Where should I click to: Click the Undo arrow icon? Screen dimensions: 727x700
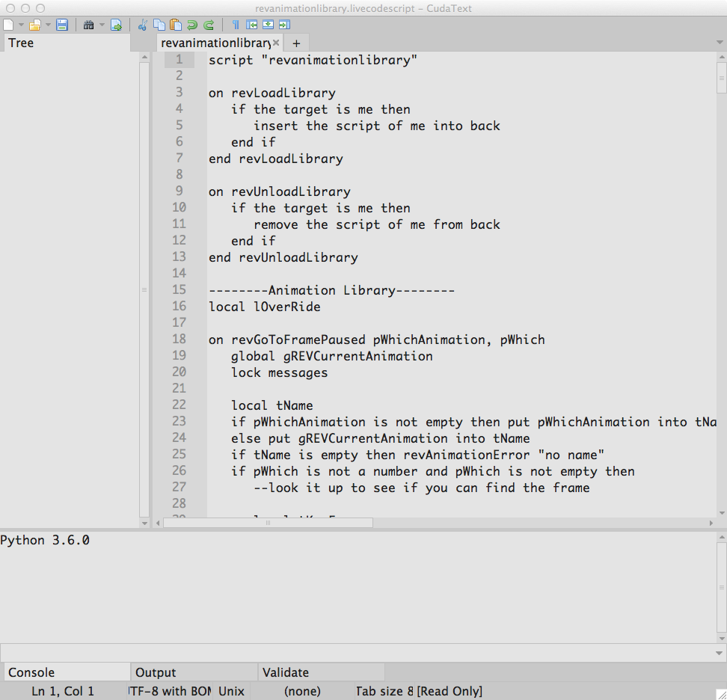192,25
